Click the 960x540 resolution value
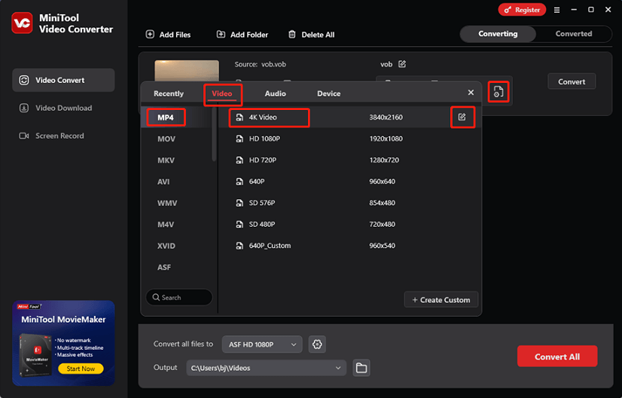622x398 pixels. click(x=382, y=246)
